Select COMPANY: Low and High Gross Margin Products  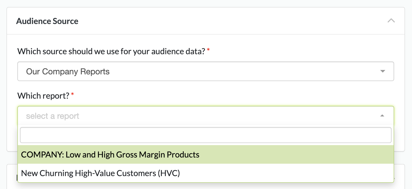coord(110,154)
